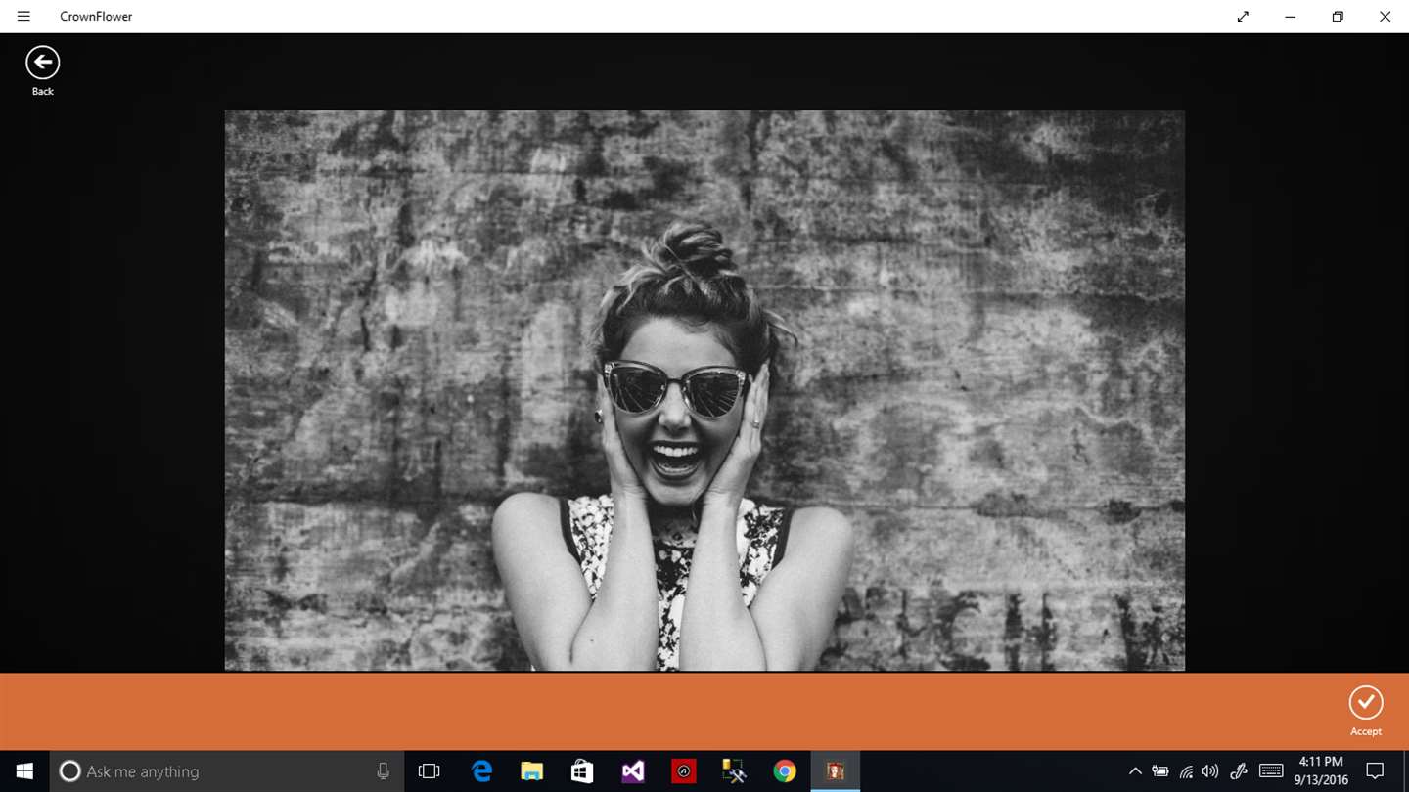Open Task View from the taskbar
This screenshot has width=1409, height=792.
(x=429, y=771)
